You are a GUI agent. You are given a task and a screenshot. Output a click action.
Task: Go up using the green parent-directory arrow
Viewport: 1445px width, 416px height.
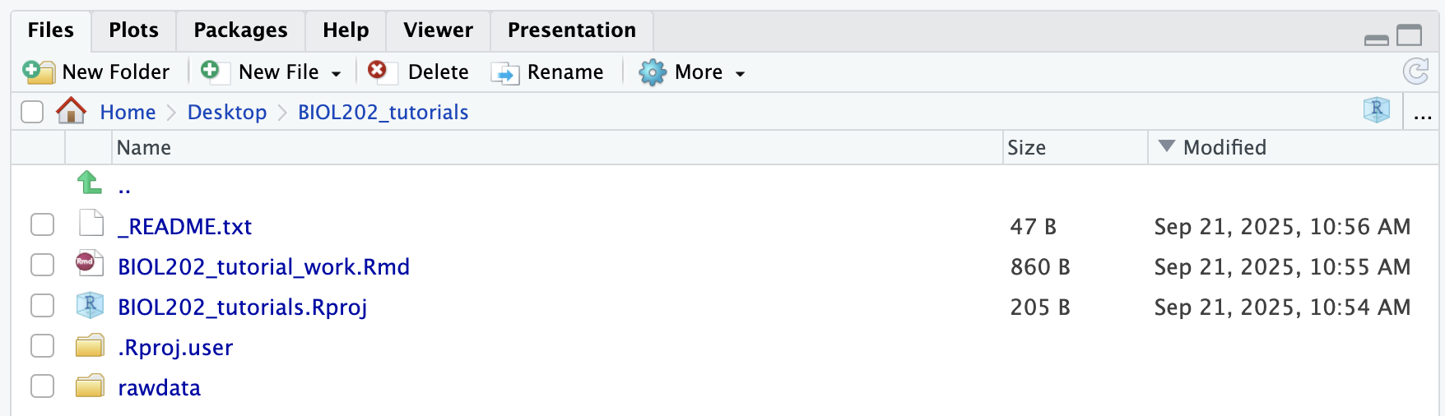(89, 183)
